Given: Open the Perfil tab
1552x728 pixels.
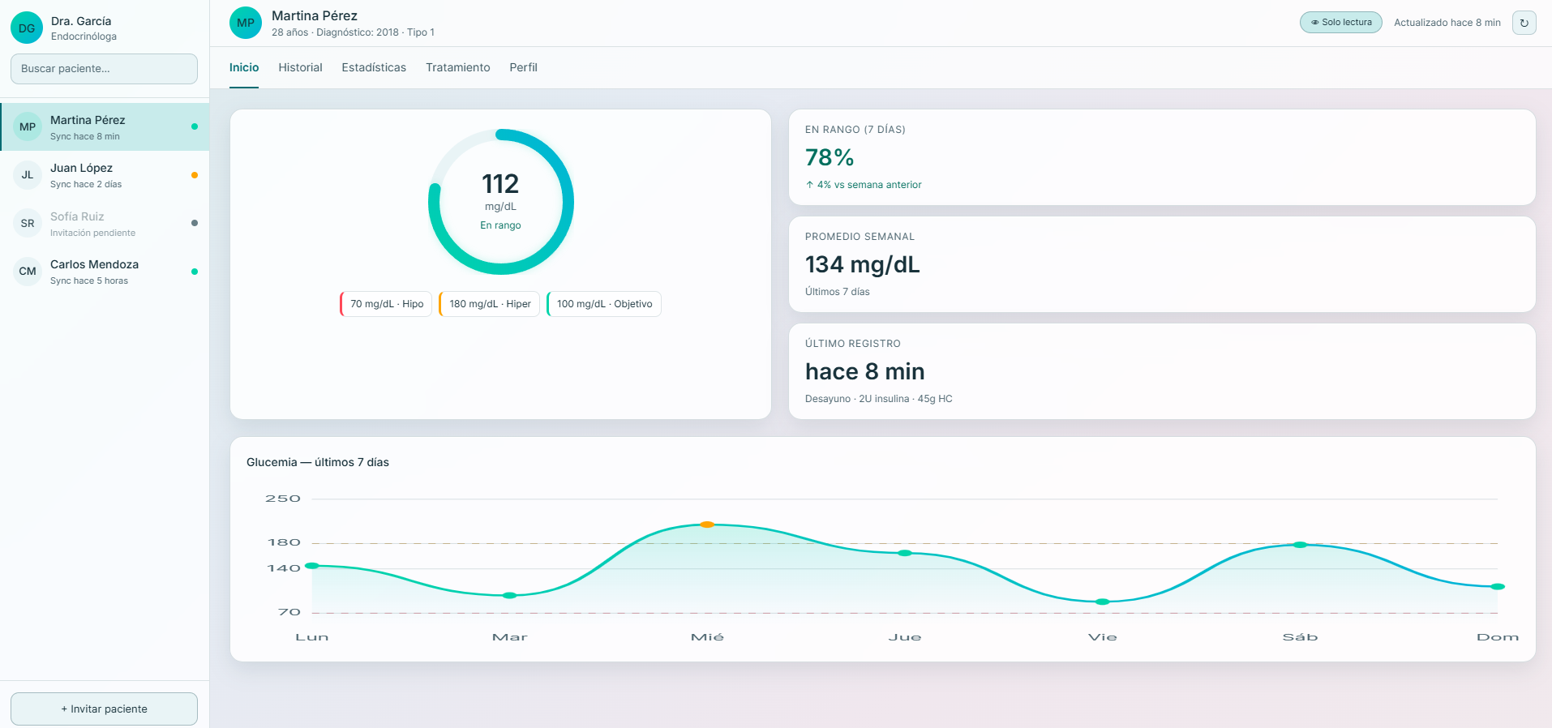Looking at the screenshot, I should 523,67.
